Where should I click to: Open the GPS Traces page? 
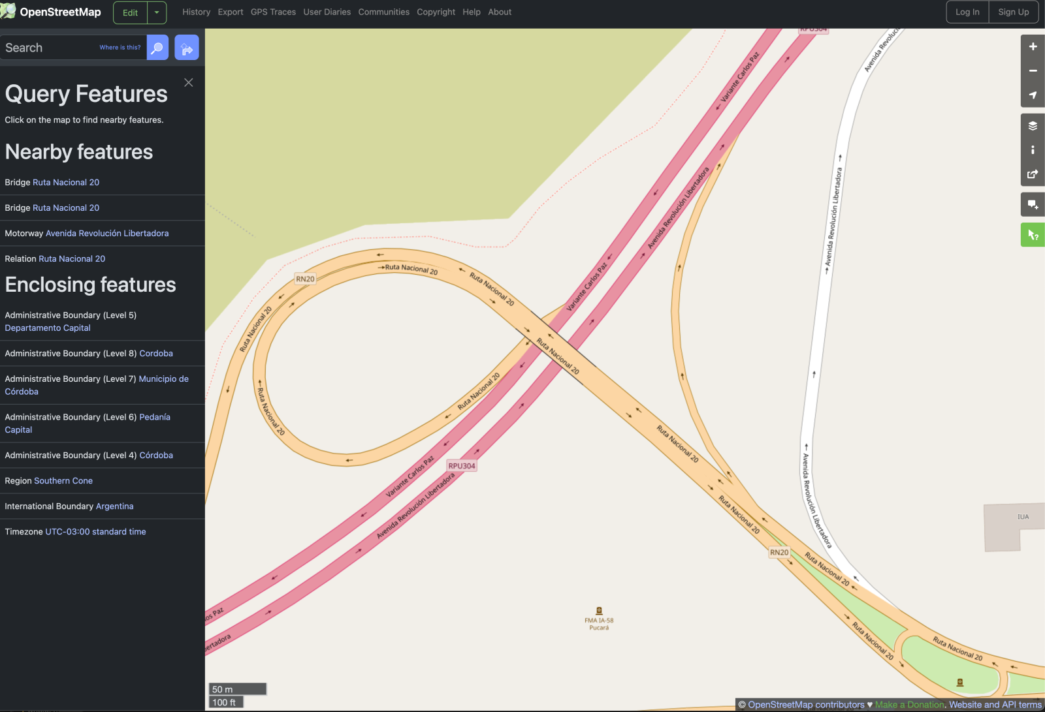point(273,12)
